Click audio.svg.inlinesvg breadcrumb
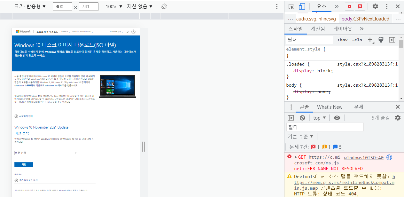 tap(316, 19)
